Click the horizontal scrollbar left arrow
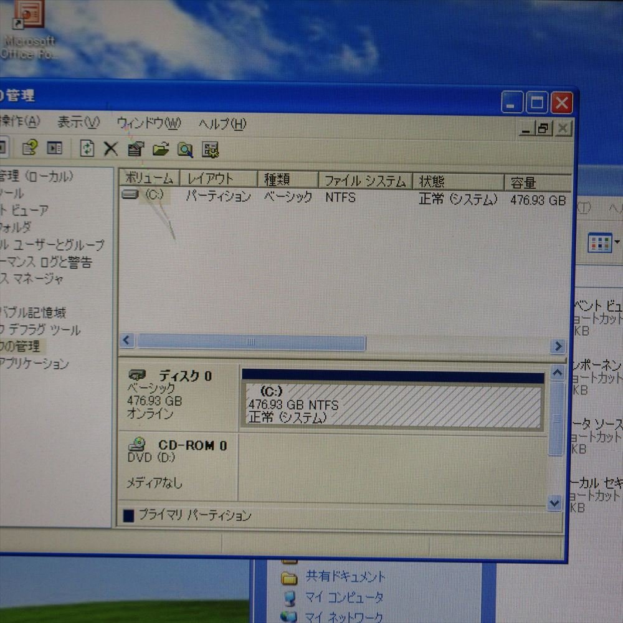This screenshot has width=623, height=623. 126,340
